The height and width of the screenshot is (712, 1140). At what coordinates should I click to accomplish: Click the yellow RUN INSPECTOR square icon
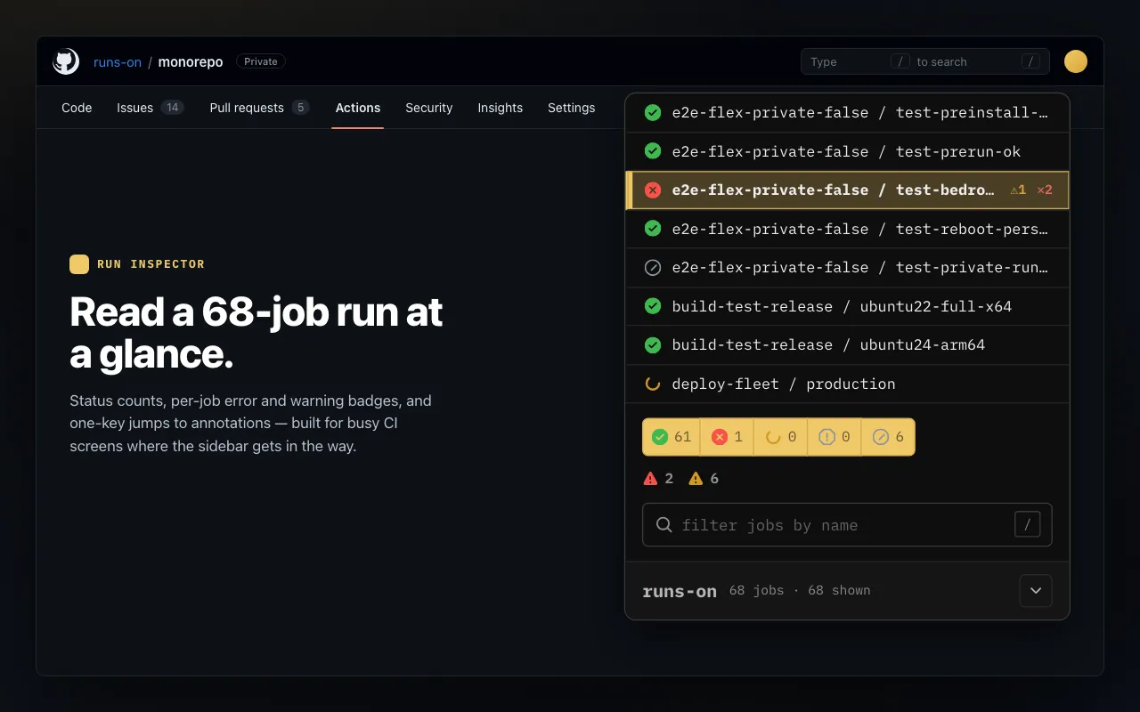coord(79,264)
